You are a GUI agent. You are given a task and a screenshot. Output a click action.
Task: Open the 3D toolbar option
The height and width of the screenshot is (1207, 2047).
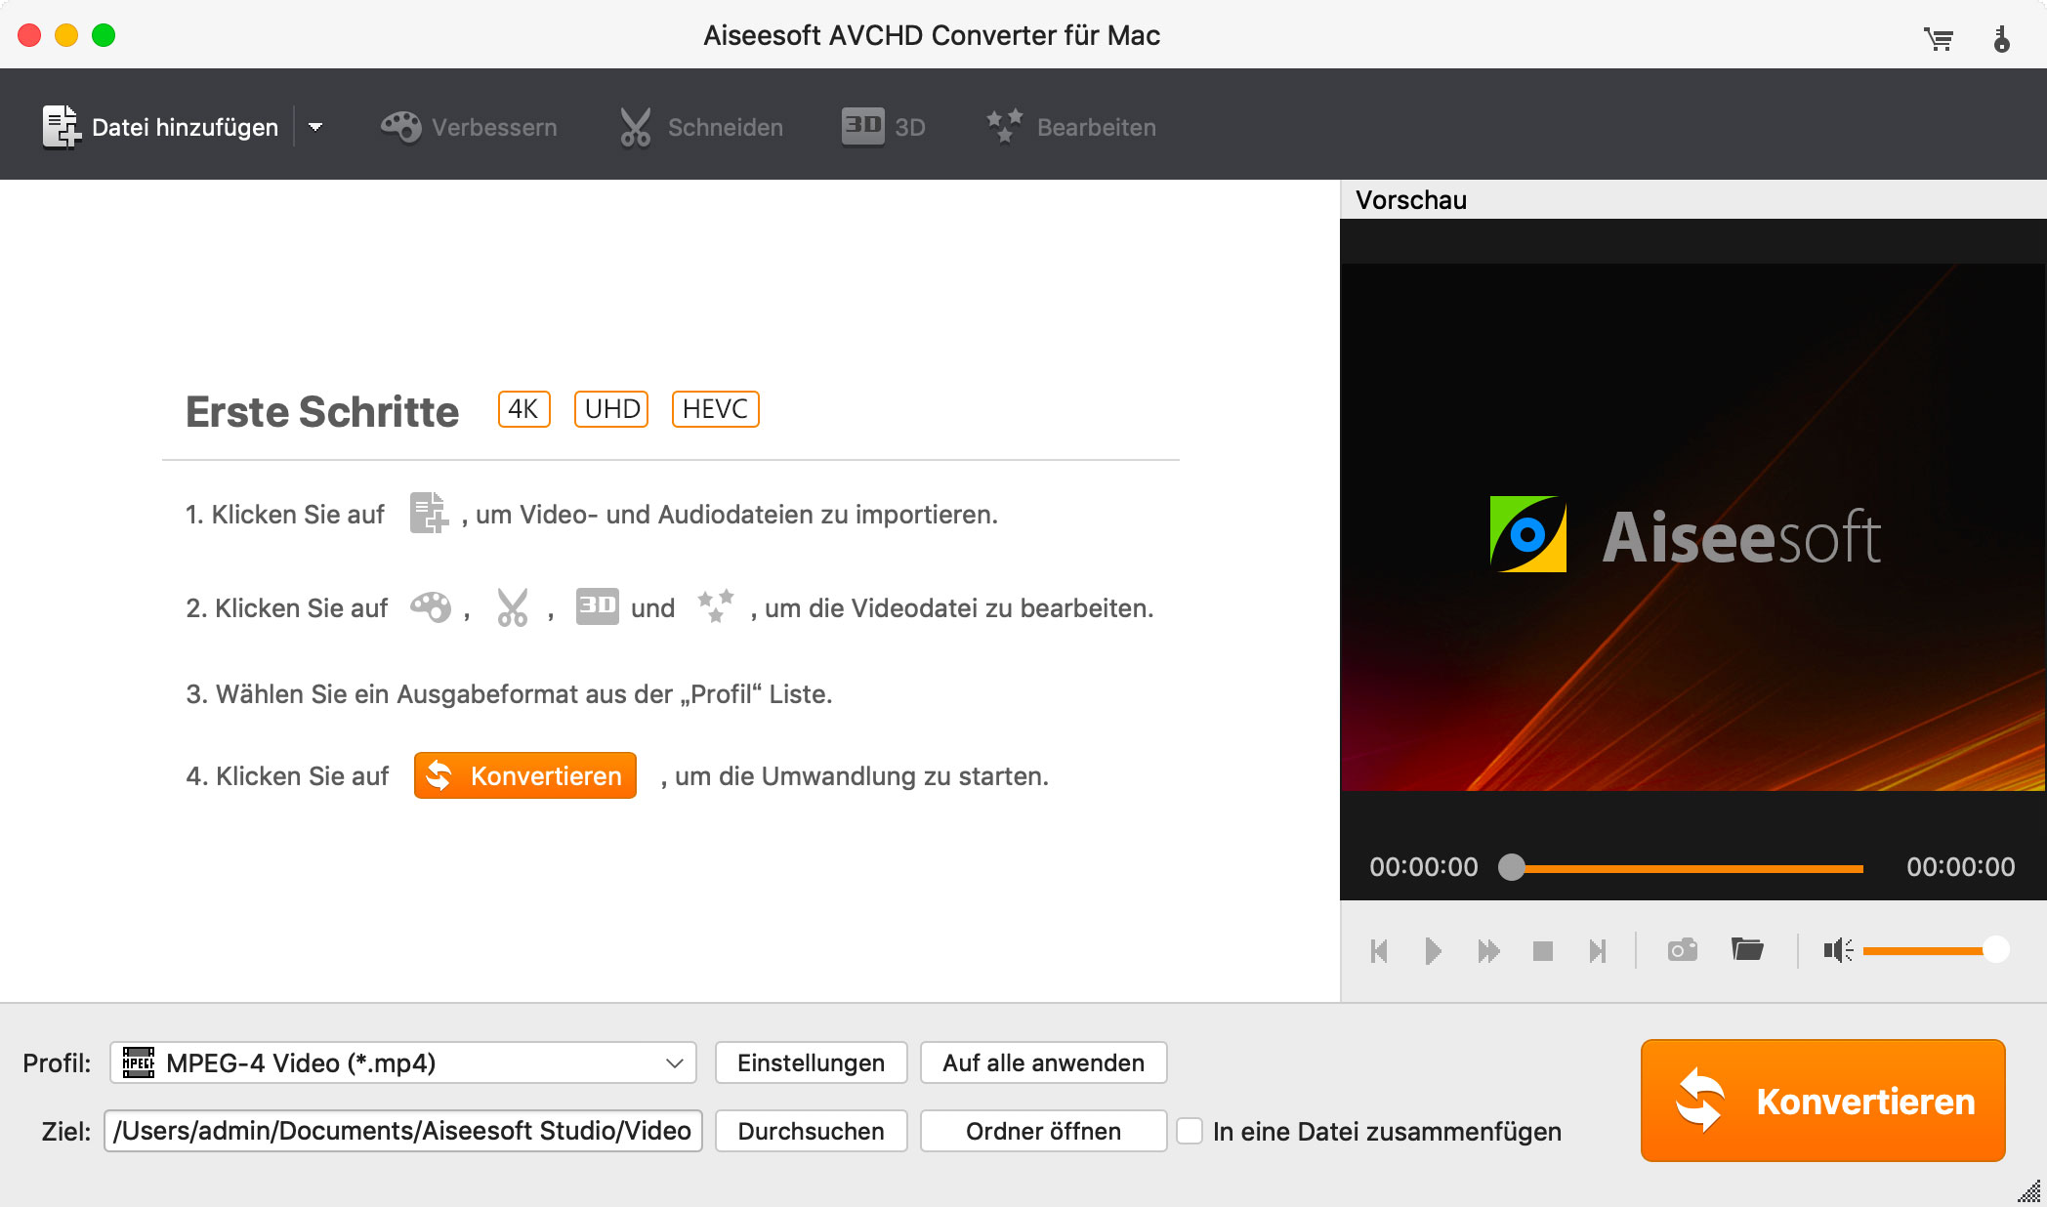[883, 127]
